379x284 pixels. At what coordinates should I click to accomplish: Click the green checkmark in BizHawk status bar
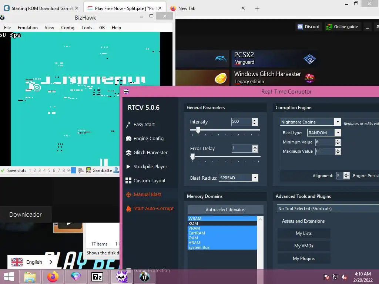(x=3, y=170)
